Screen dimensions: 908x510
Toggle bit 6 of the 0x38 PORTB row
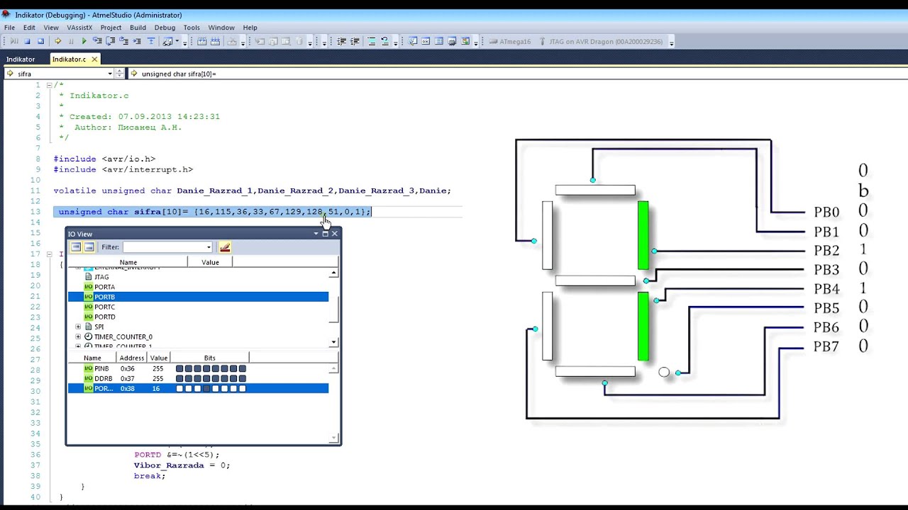tap(189, 388)
